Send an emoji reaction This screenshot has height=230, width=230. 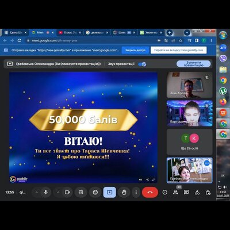pyautogui.click(x=95, y=192)
